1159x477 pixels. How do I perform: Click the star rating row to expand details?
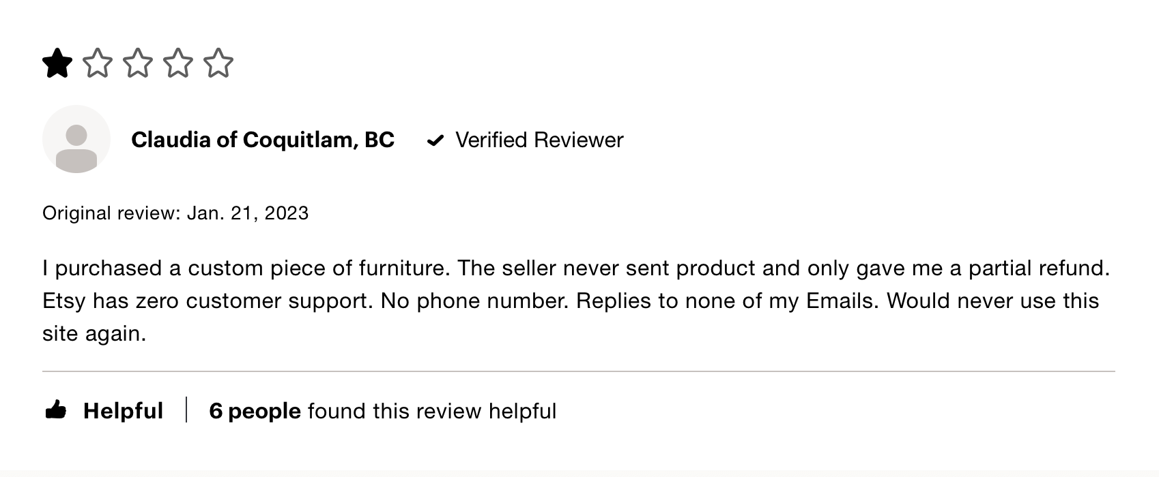(x=137, y=63)
